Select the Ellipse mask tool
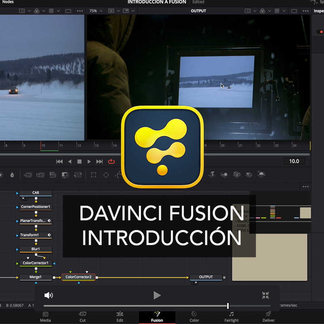This screenshot has width=324, height=324. coord(106,175)
